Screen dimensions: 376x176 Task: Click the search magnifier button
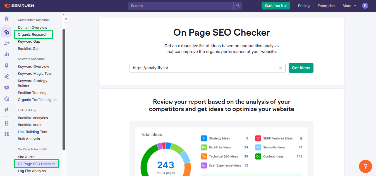tap(238, 6)
